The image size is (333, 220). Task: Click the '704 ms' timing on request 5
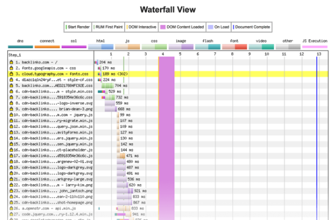pos(121,85)
